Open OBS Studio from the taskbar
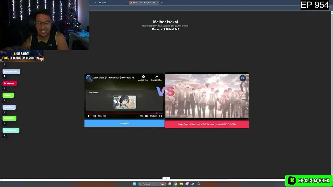Viewport: 333px width, 187px height. pyautogui.click(x=198, y=184)
